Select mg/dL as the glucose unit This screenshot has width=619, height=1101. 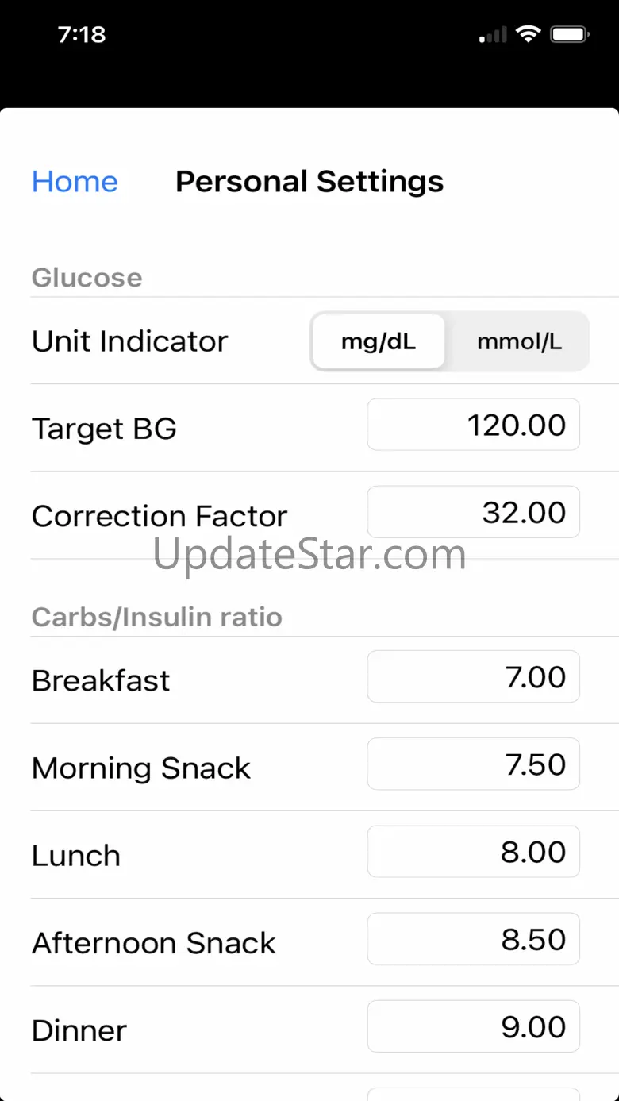click(x=379, y=341)
